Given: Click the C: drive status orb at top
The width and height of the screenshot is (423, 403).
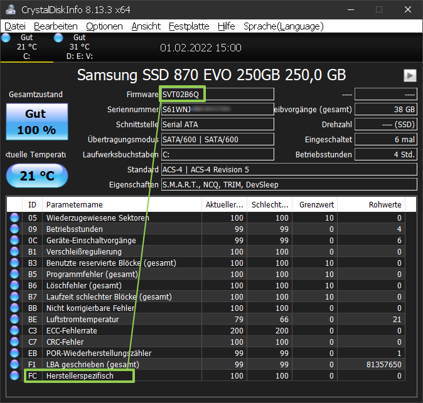Looking at the screenshot, I should click(6, 38).
